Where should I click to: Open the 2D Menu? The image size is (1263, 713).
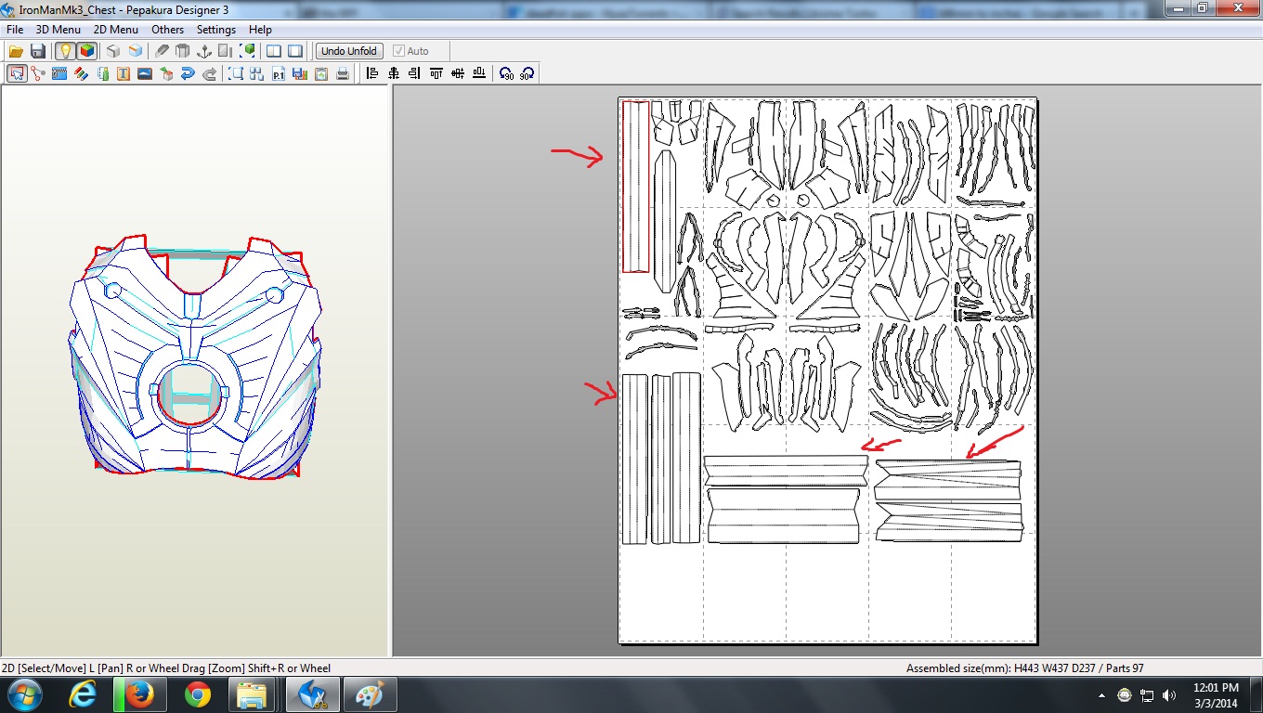[x=116, y=30]
